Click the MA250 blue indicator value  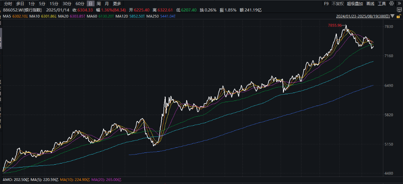coord(168,16)
